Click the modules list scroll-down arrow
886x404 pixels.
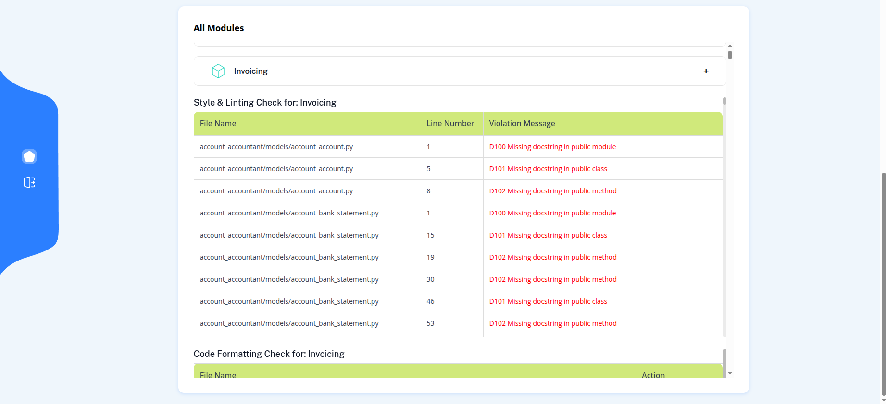(730, 373)
